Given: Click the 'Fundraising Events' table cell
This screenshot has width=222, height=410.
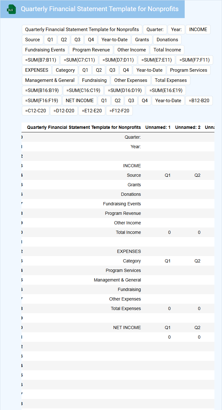Looking at the screenshot, I should point(122,204).
